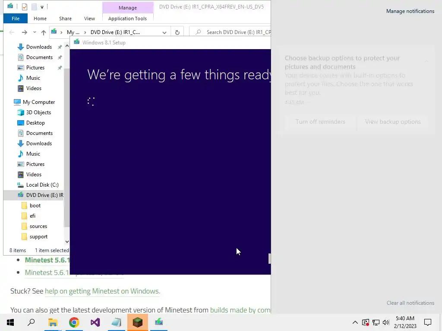Viewport: 442px width, 331px height.
Task: Switch to Google Chrome on the taskbar
Action: coord(74,322)
